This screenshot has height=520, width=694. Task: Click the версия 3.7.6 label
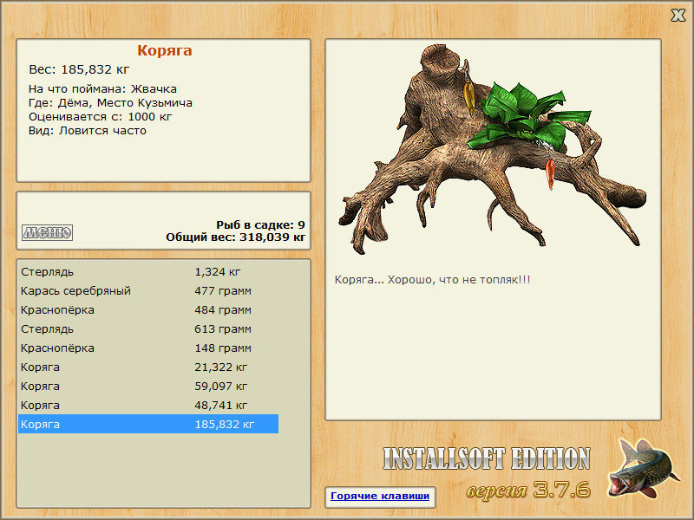coord(528,490)
